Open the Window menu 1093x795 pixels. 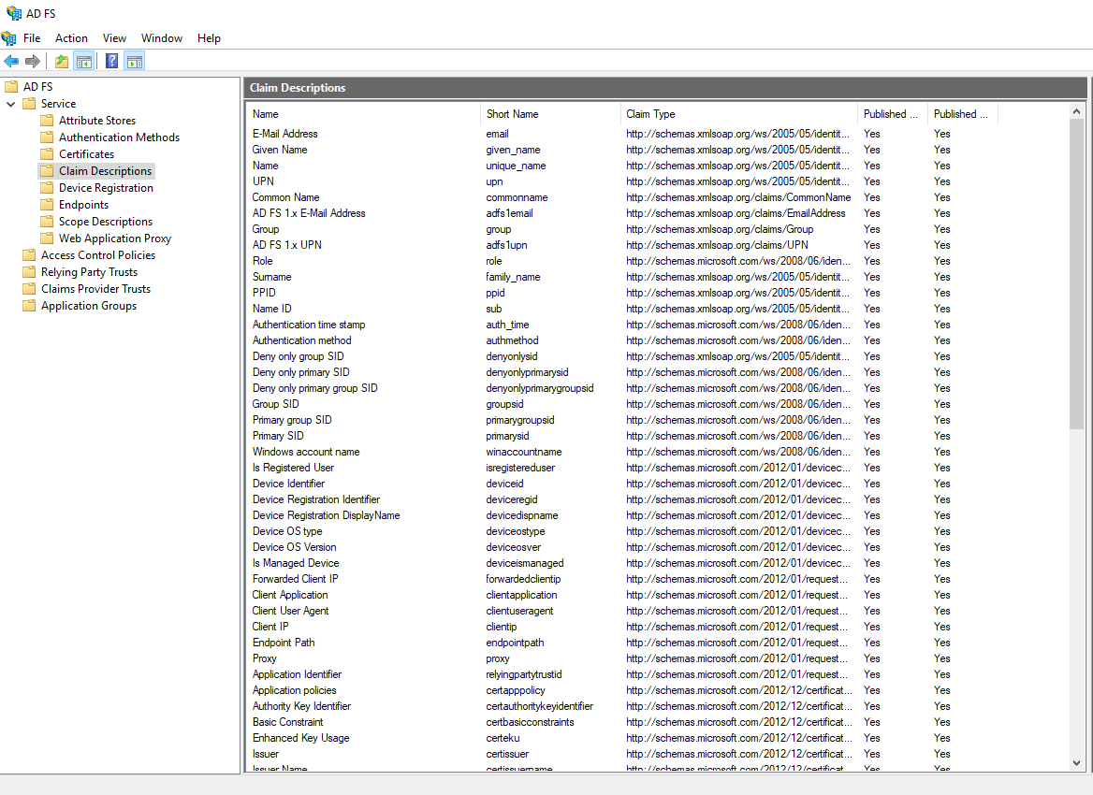tap(162, 38)
